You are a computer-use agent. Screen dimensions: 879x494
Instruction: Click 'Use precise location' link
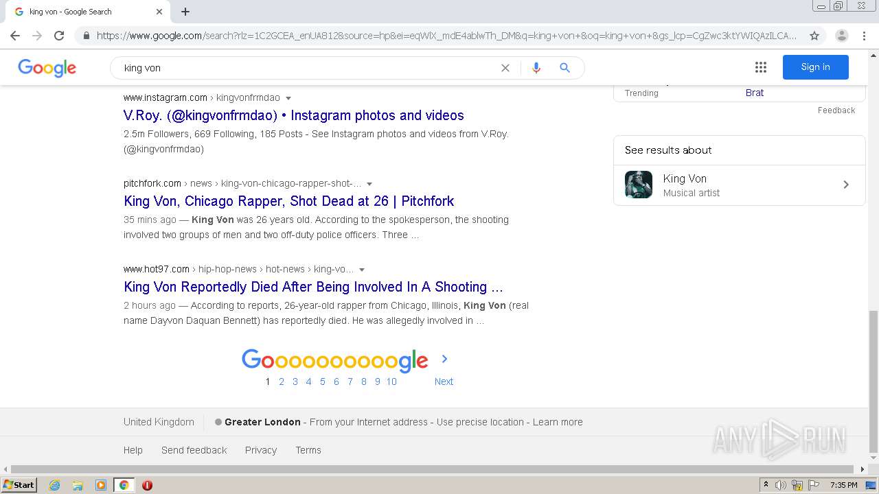pos(480,422)
